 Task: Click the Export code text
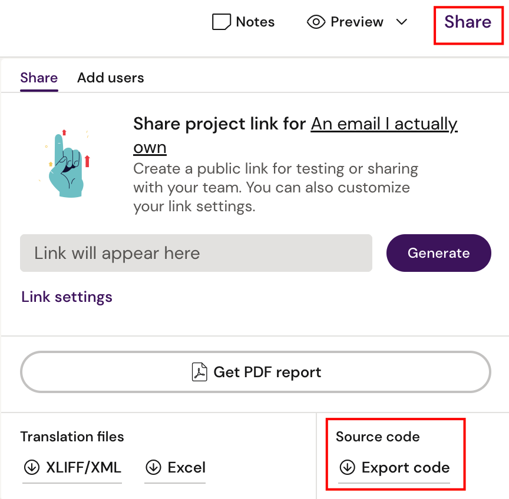[405, 468]
